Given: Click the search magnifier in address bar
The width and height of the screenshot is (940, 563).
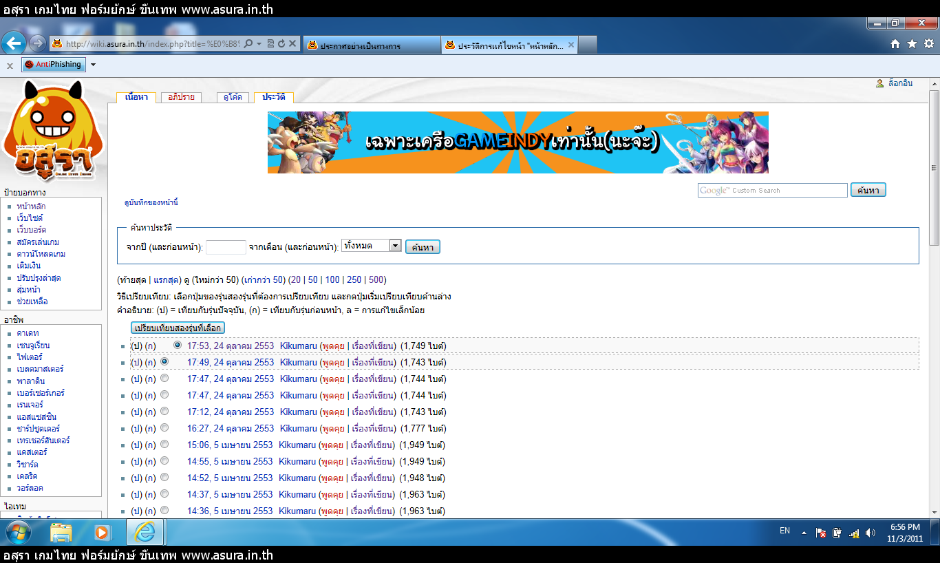Looking at the screenshot, I should [248, 44].
